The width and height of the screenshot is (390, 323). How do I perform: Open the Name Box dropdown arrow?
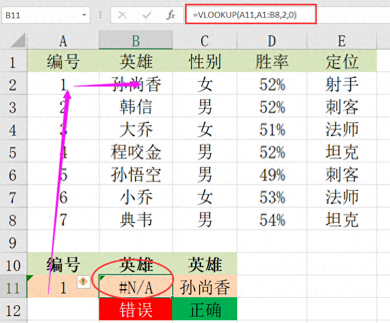point(84,16)
